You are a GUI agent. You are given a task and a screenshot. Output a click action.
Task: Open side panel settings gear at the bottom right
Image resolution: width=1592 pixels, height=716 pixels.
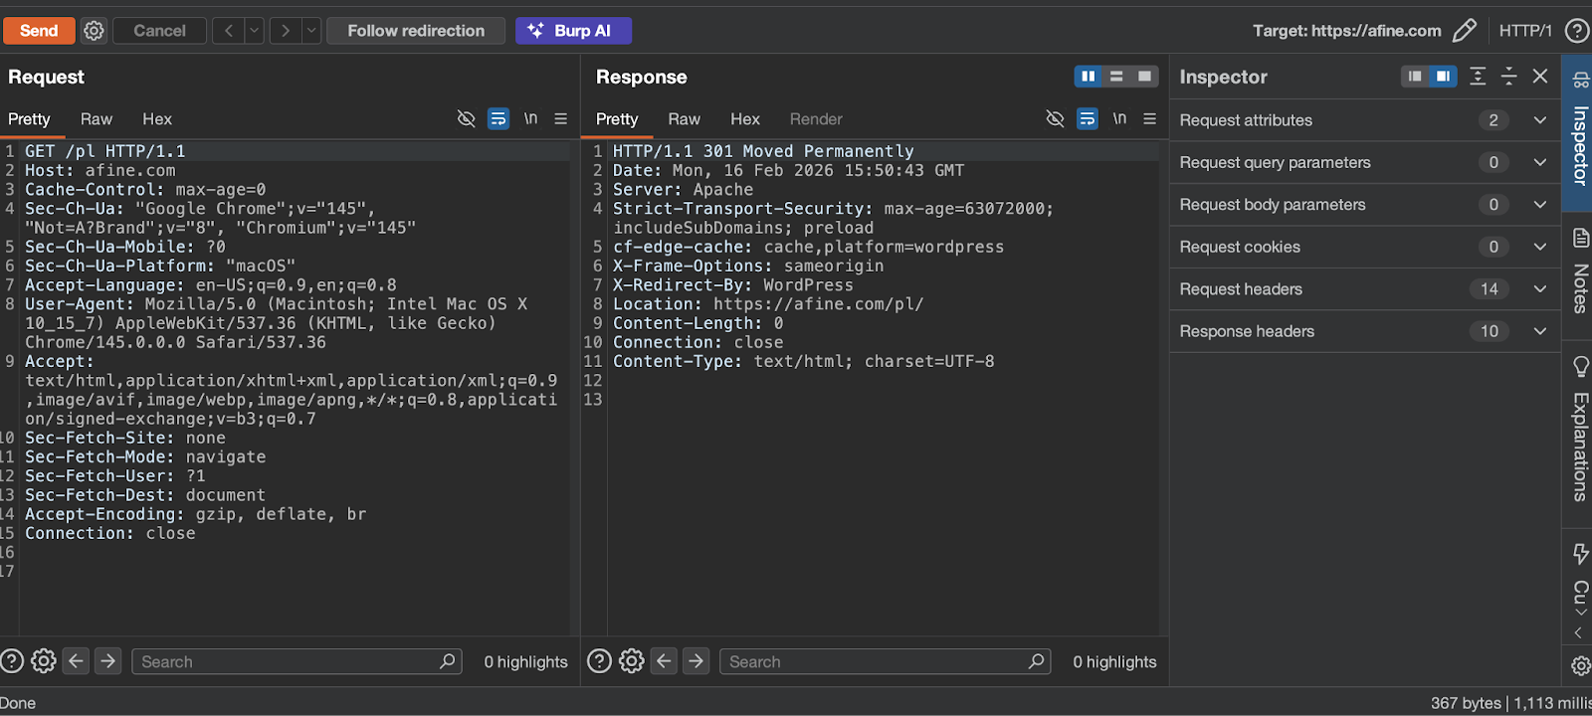[1580, 666]
